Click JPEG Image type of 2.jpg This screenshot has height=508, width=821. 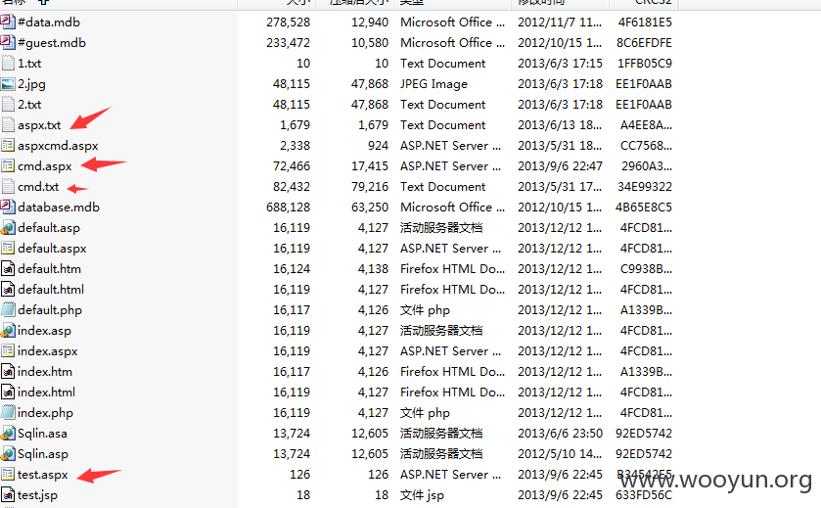433,84
